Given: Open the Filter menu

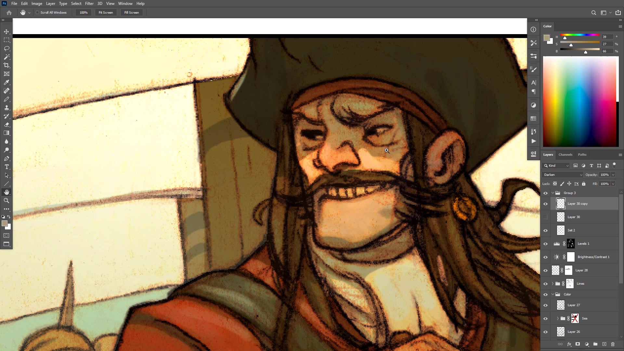Looking at the screenshot, I should [x=89, y=4].
